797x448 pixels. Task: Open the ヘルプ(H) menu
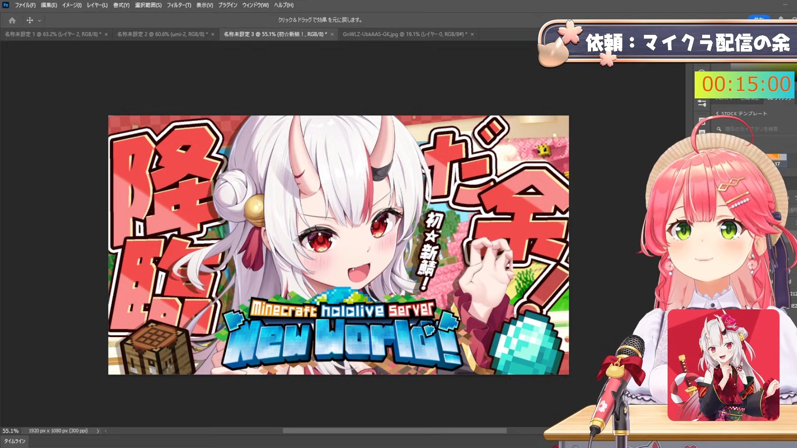[x=284, y=5]
